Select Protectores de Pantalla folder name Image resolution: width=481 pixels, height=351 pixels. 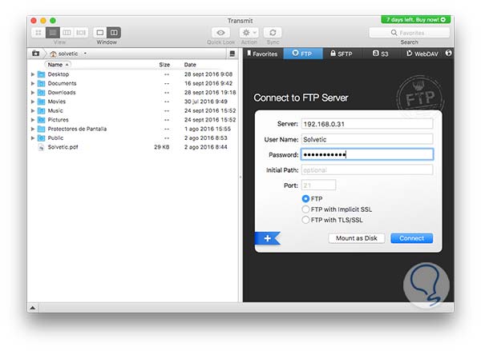pyautogui.click(x=77, y=129)
